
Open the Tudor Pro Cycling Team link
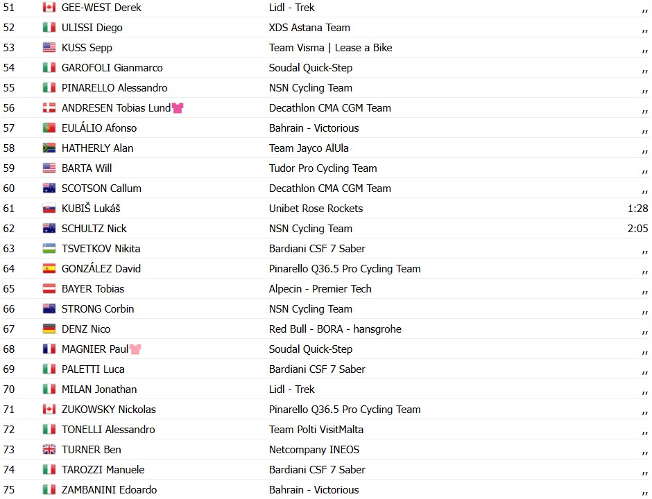pyautogui.click(x=323, y=168)
